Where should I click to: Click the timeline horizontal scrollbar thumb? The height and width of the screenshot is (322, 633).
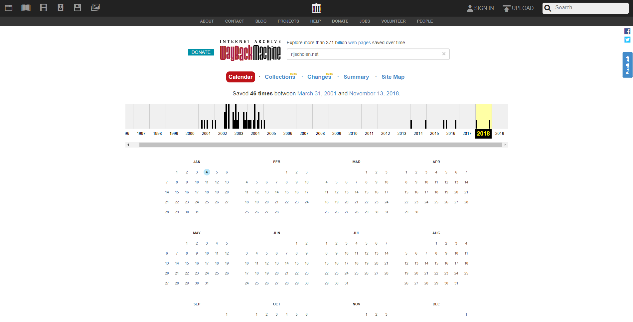pyautogui.click(x=321, y=145)
